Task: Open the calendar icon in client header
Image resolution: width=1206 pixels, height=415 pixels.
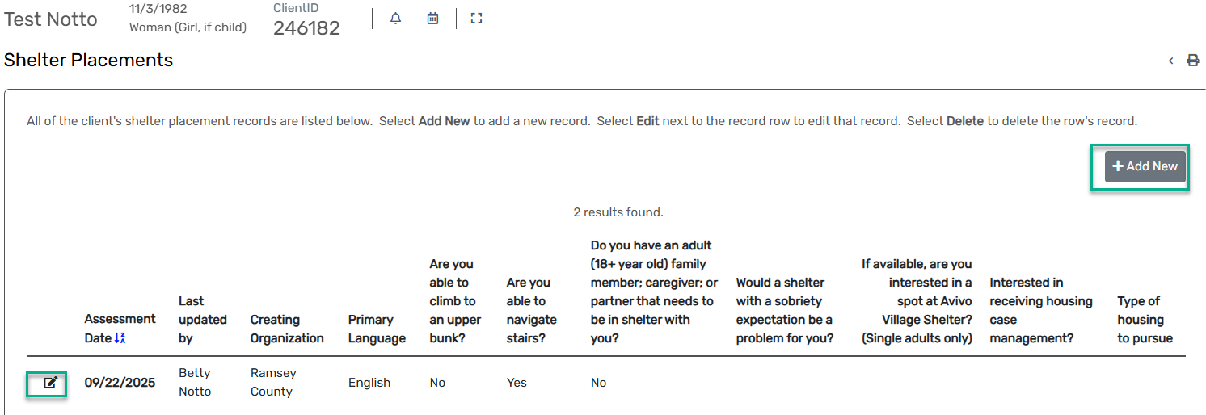Action: (433, 19)
